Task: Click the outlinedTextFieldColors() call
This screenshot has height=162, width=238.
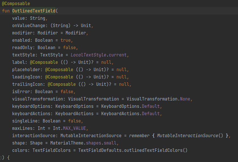Action: 156,150
